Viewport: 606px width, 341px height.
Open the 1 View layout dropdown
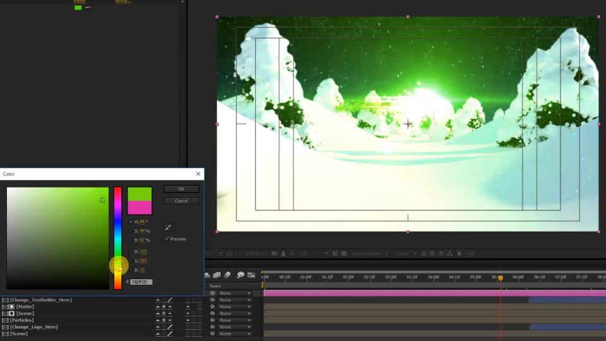[x=405, y=254]
